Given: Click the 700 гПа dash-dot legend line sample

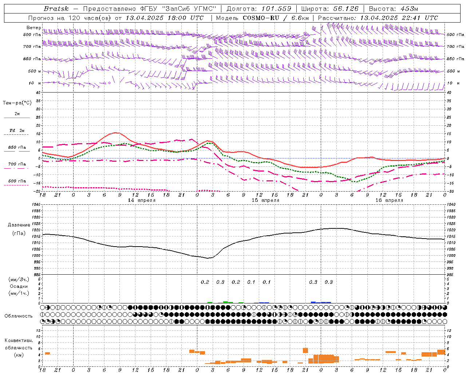Looking at the screenshot, I should [17, 168].
